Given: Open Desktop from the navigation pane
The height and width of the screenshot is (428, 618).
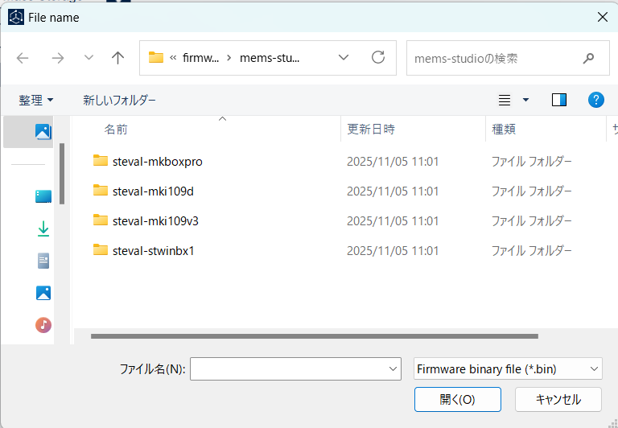Looking at the screenshot, I should (x=43, y=196).
